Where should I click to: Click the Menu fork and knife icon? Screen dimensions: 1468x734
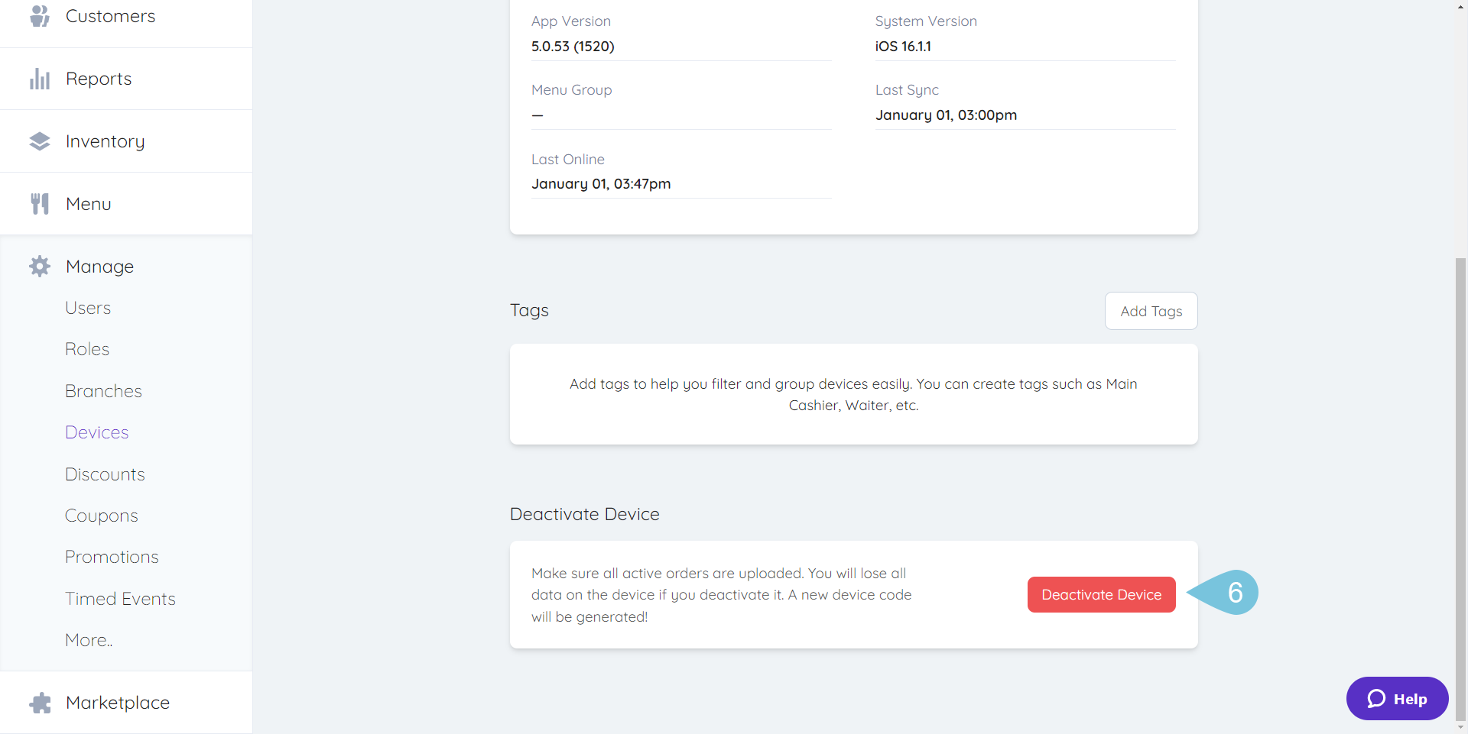click(x=40, y=204)
